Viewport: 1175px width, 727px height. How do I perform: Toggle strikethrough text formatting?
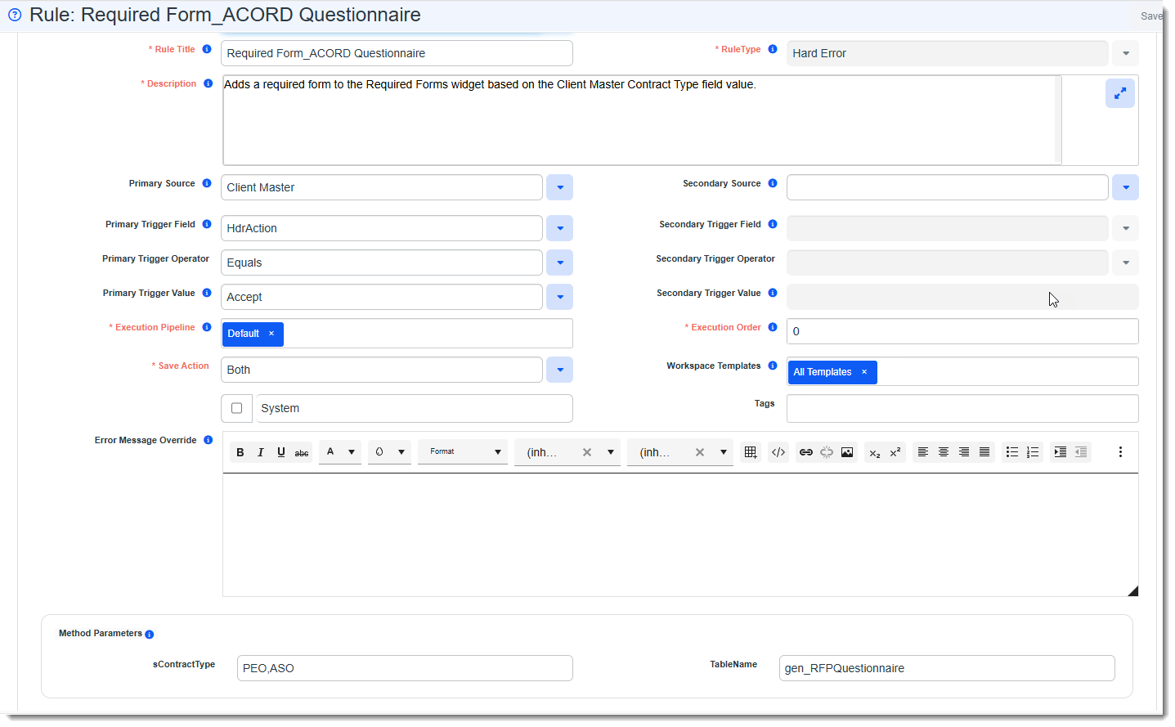tap(301, 451)
